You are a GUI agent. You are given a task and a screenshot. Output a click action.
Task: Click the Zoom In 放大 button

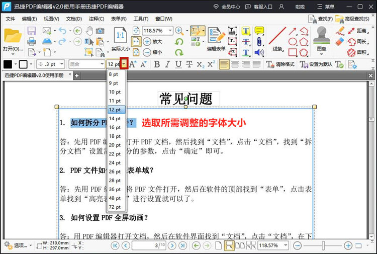pos(153,41)
